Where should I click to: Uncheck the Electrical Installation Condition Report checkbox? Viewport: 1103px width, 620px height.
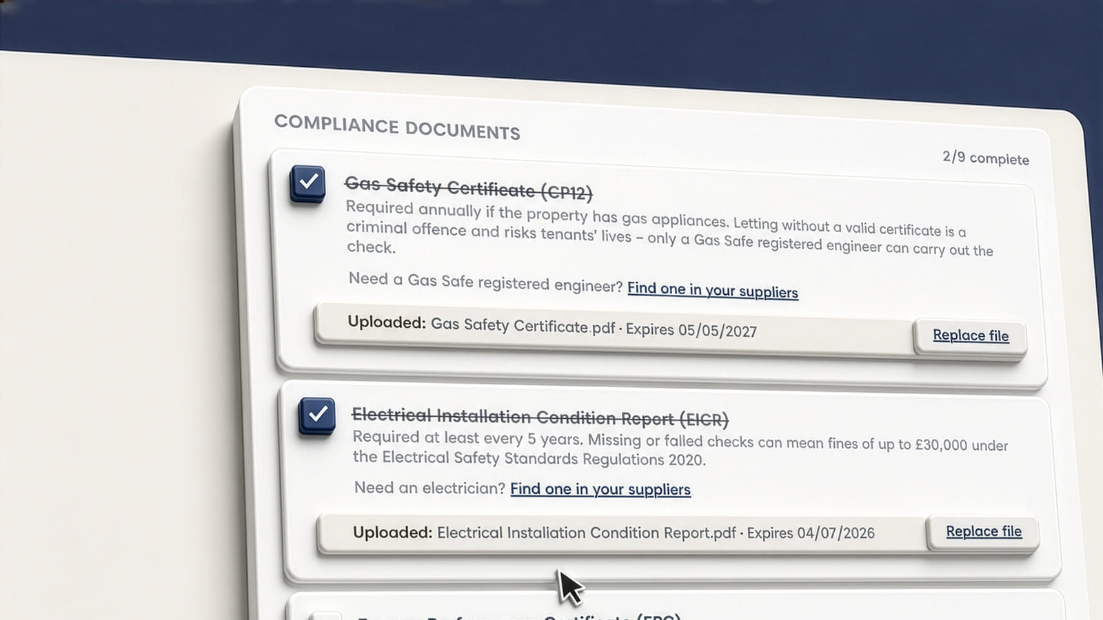pyautogui.click(x=317, y=415)
